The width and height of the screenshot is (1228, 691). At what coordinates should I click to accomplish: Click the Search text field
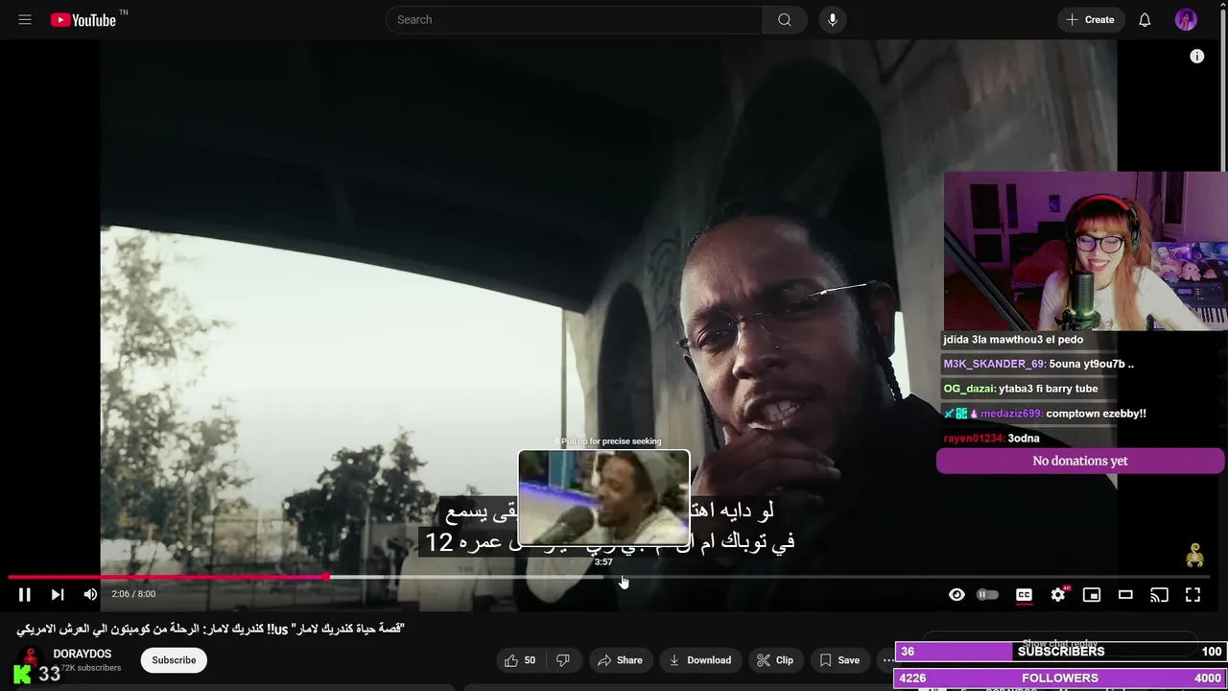pyautogui.click(x=574, y=19)
